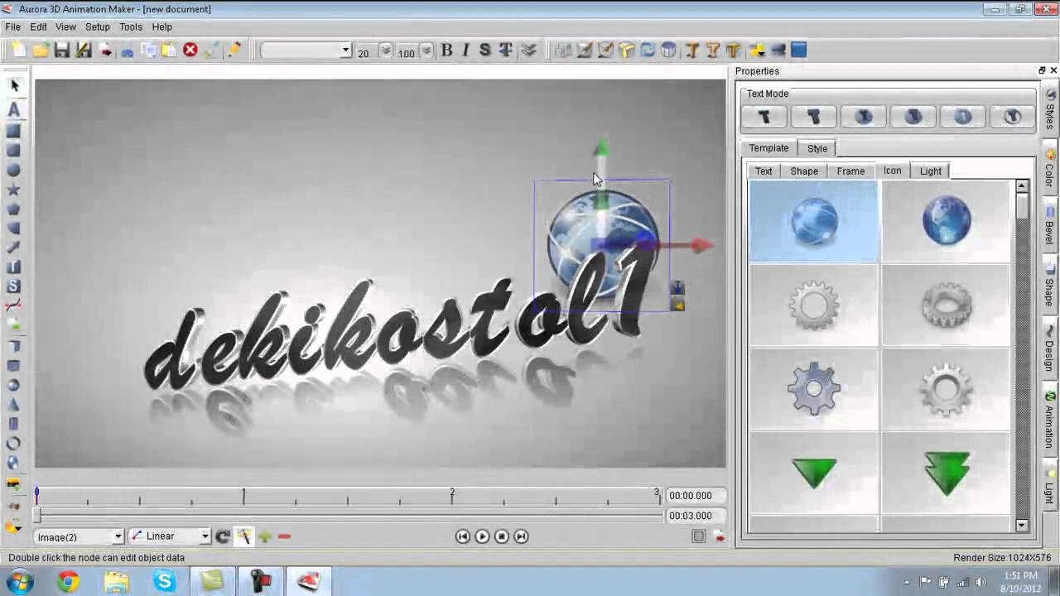Screen dimensions: 1060x596
Task: Toggle the wand button next to refresh icon
Action: point(243,536)
